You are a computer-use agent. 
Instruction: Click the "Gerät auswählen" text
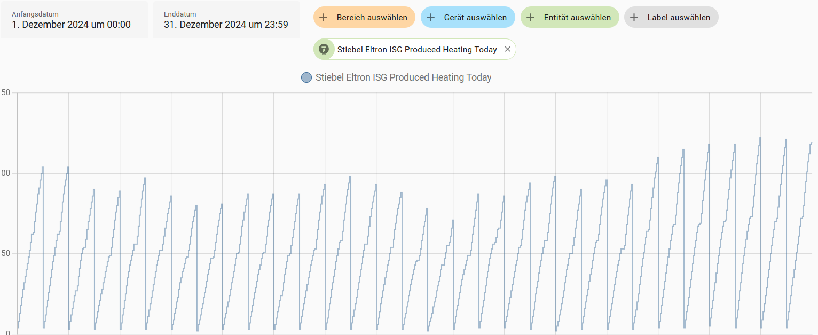pos(475,18)
